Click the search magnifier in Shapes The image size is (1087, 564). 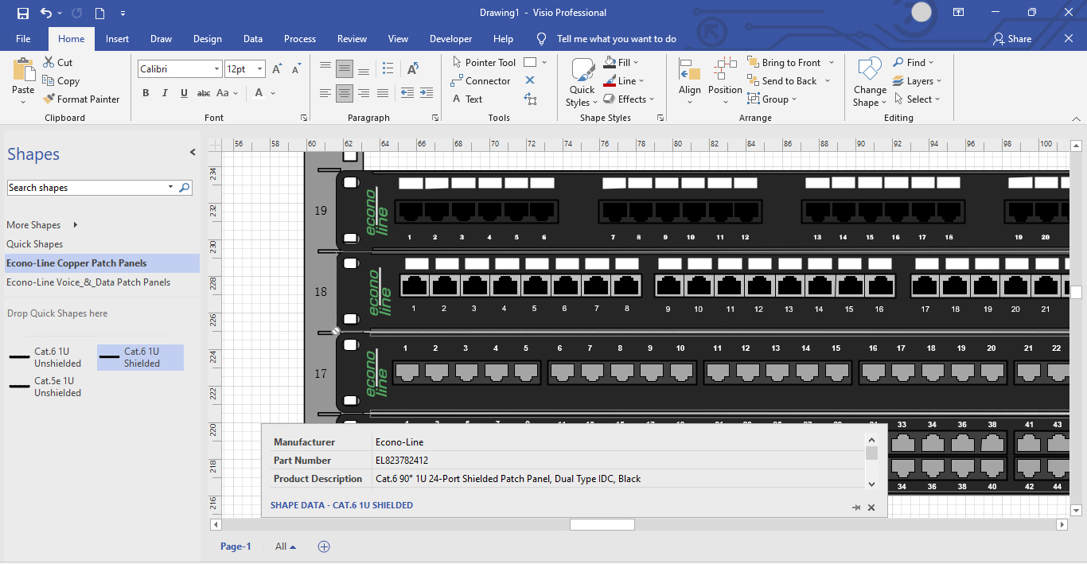pos(185,188)
